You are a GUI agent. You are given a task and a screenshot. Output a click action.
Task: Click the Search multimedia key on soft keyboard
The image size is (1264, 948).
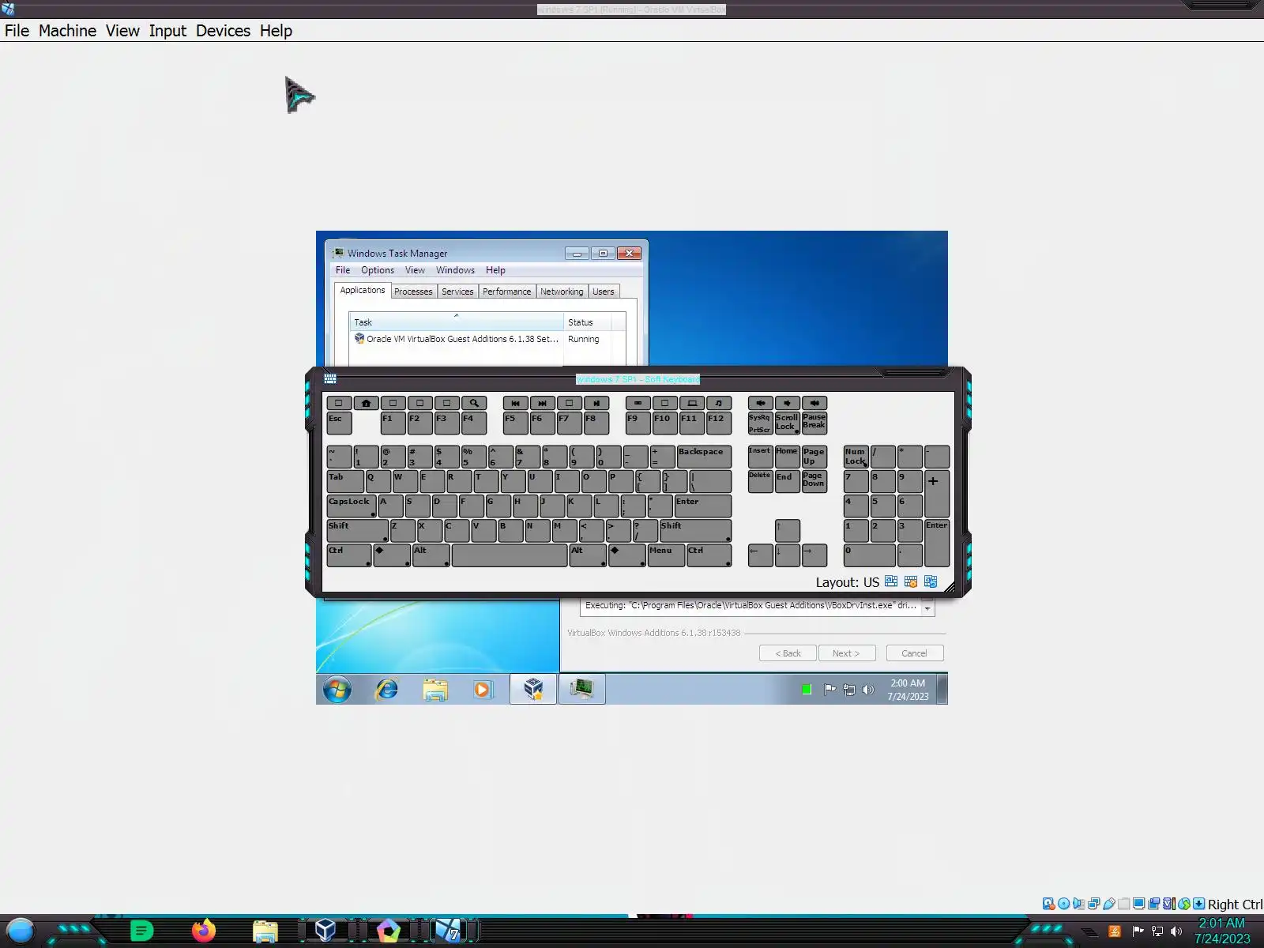(474, 403)
